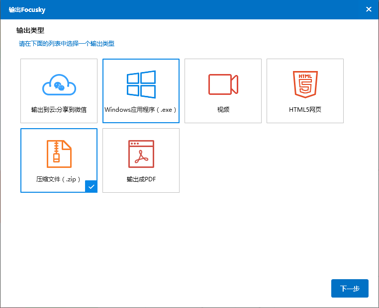Close the 输出Focusky dialog
This screenshot has height=308, width=379.
coord(369,9)
